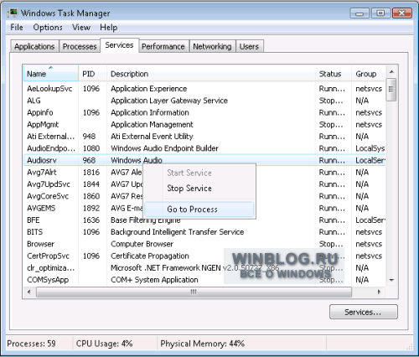Select the Services tab
The height and width of the screenshot is (357, 419).
(119, 45)
